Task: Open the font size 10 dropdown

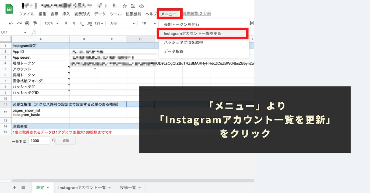Action: (x=149, y=23)
